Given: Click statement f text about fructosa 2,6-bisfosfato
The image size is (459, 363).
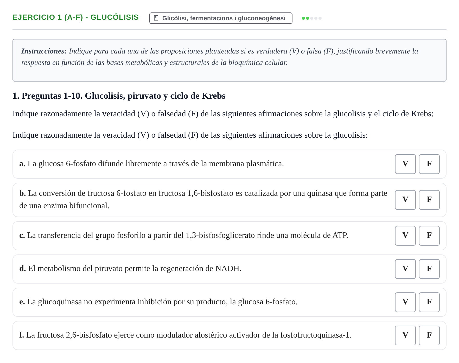Looking at the screenshot, I should tap(185, 335).
